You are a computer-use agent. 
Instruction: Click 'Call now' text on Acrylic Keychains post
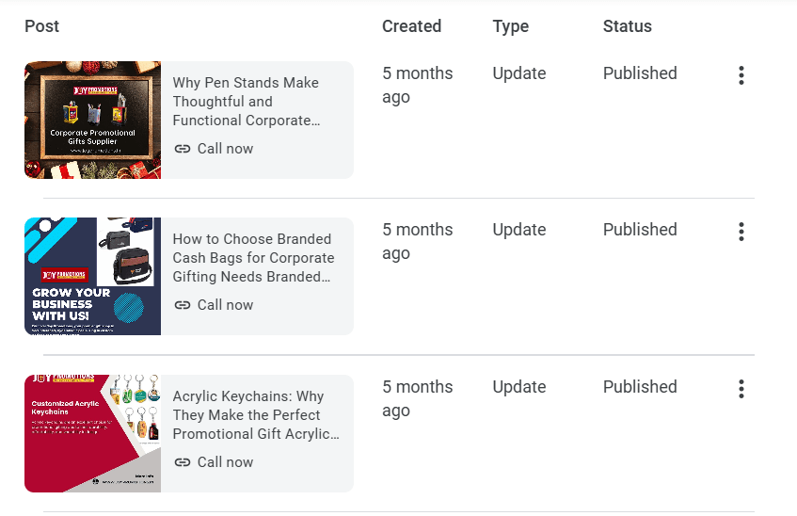(225, 462)
